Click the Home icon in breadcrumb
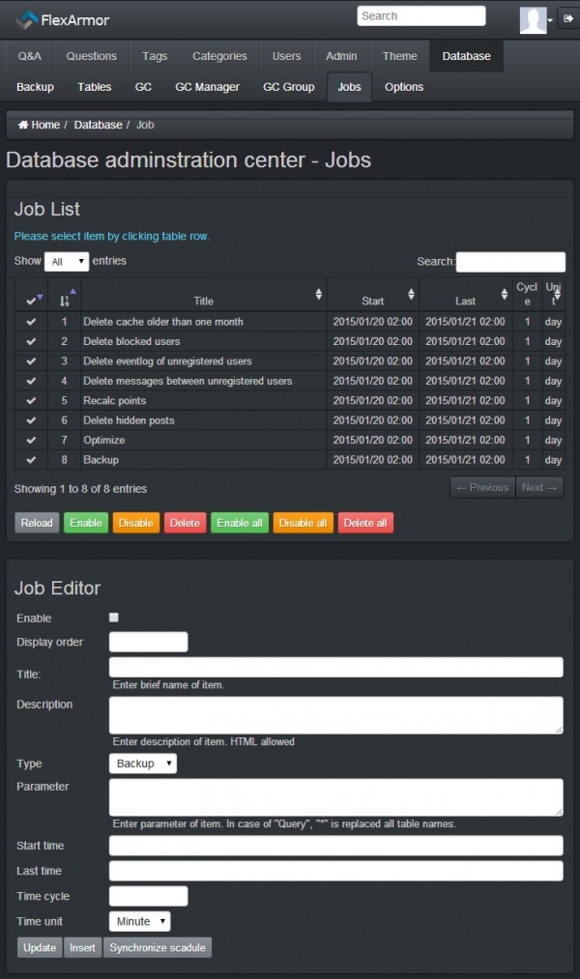580x979 pixels. [x=23, y=125]
